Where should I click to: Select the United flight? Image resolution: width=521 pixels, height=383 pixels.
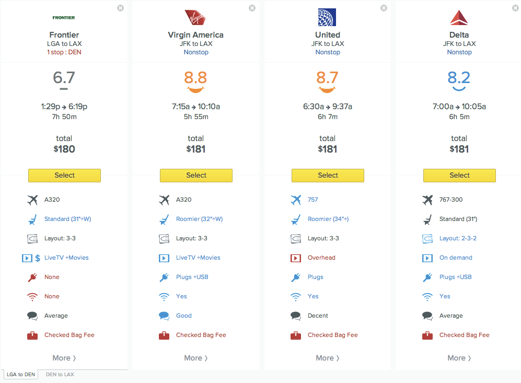[x=328, y=176]
